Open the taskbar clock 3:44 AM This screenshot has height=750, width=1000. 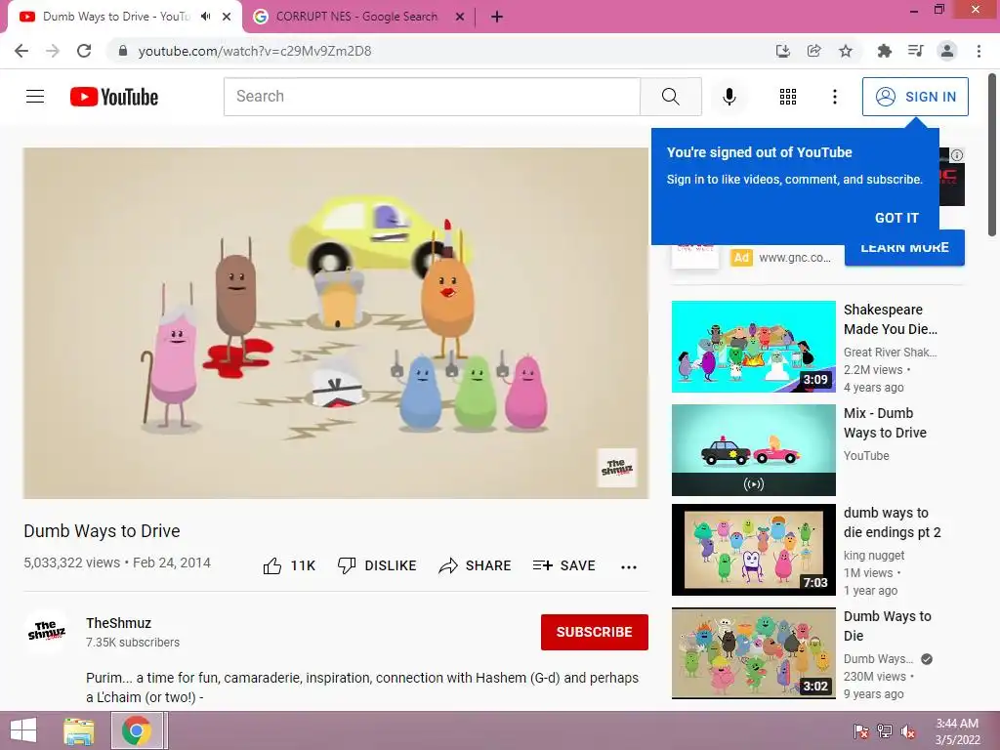957,731
